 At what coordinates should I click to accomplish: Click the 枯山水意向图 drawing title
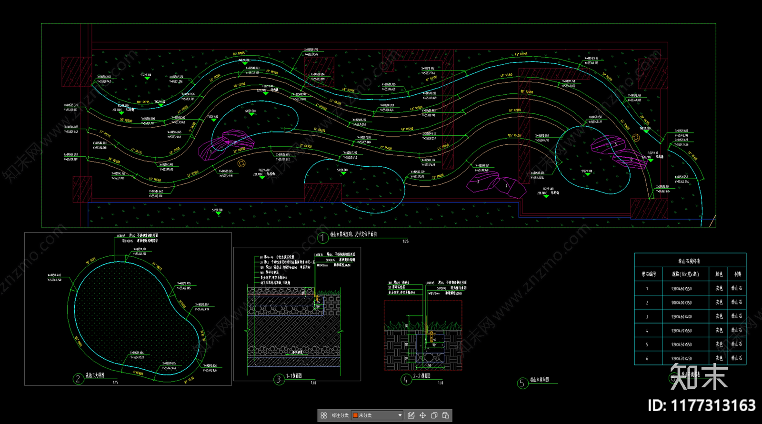pos(539,380)
